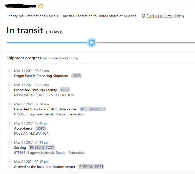This screenshot has width=195, height=174.
Task: Click the location pin icon
Action: 143,16
